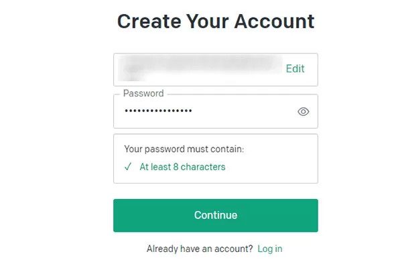
Task: Click the floating Password field label
Action: (143, 94)
